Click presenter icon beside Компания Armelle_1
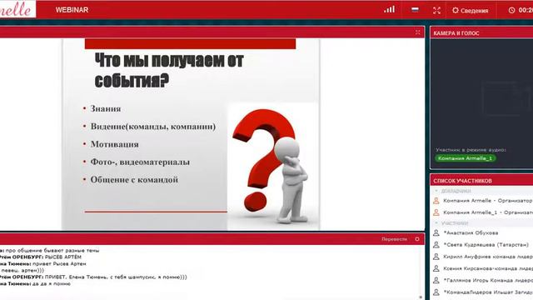Screen dimensions: 533x300 [x=436, y=212]
